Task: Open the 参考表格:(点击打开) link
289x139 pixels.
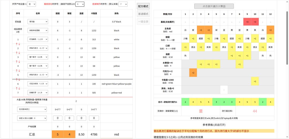Action: point(214,125)
